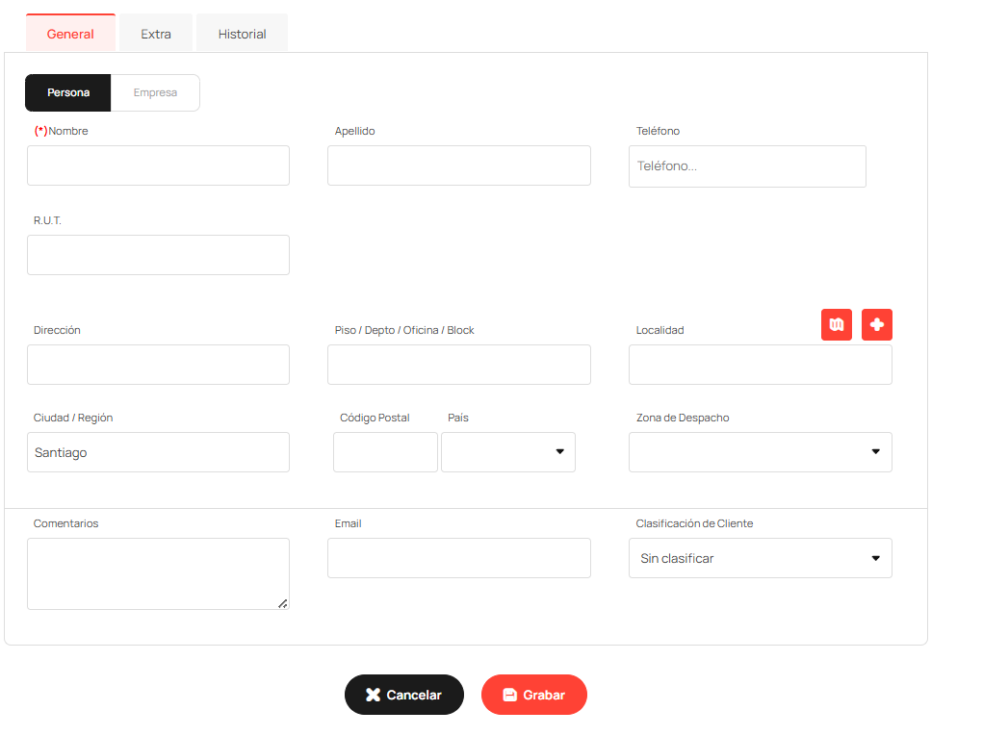Select the General tab

(x=70, y=34)
